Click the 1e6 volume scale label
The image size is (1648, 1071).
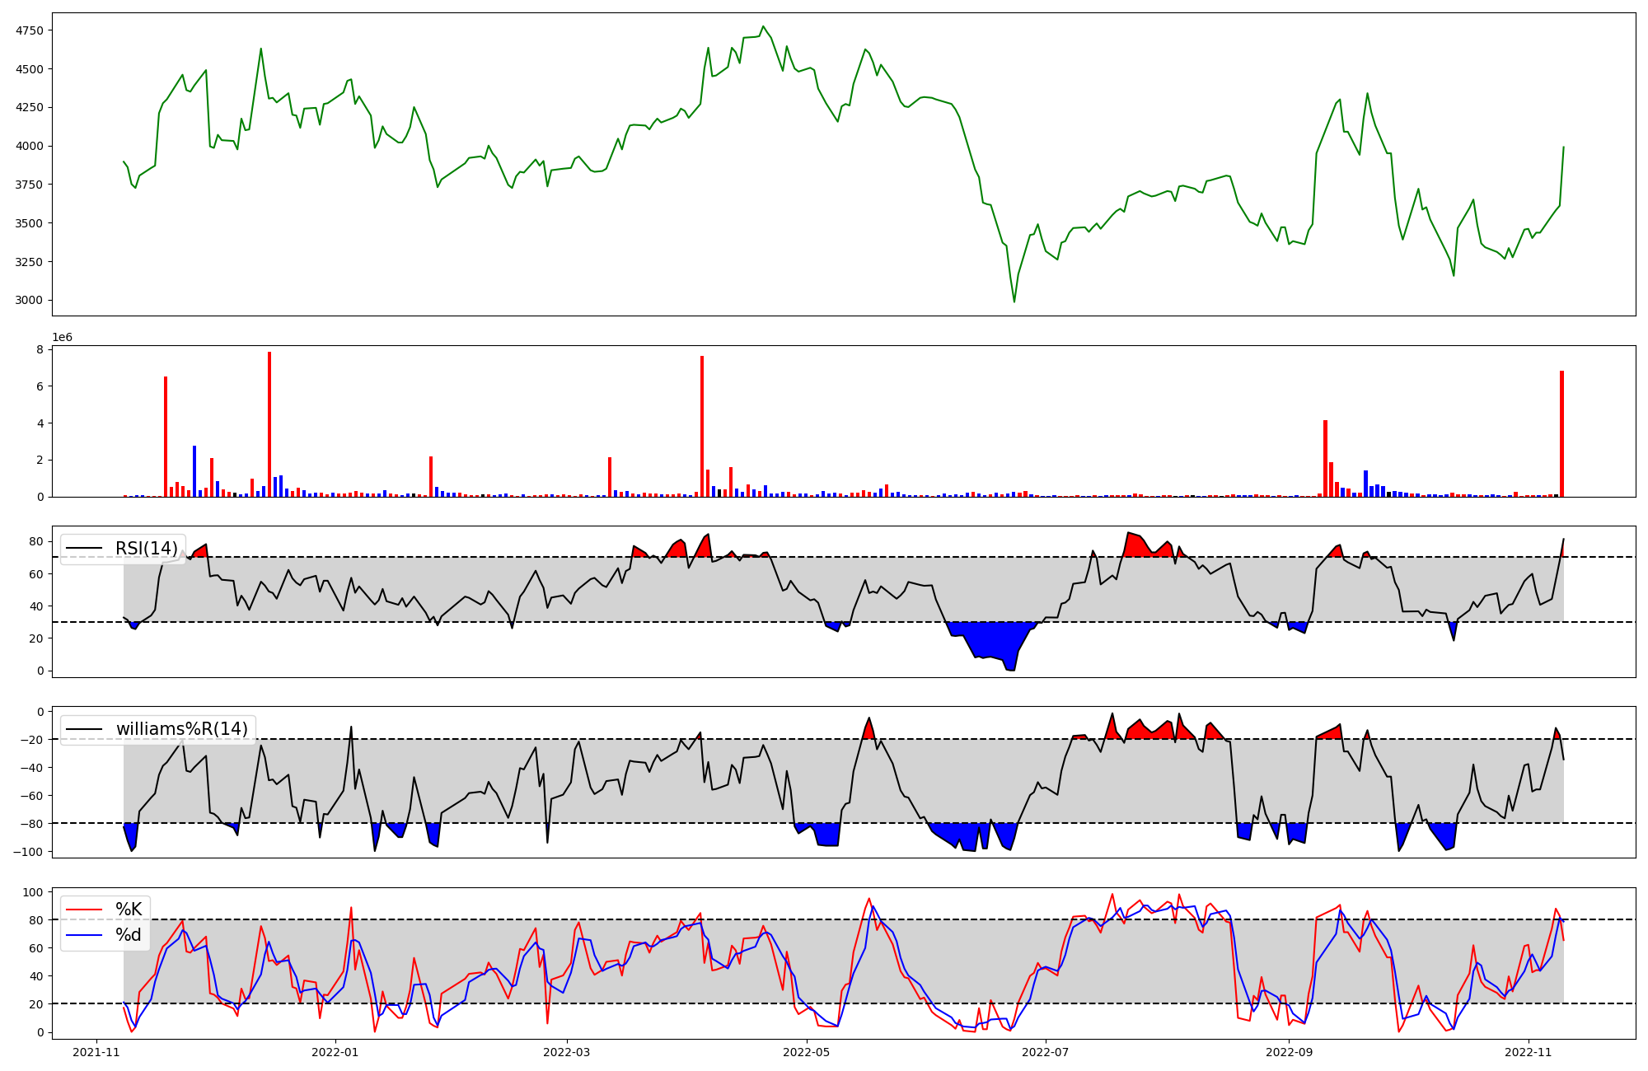(63, 338)
